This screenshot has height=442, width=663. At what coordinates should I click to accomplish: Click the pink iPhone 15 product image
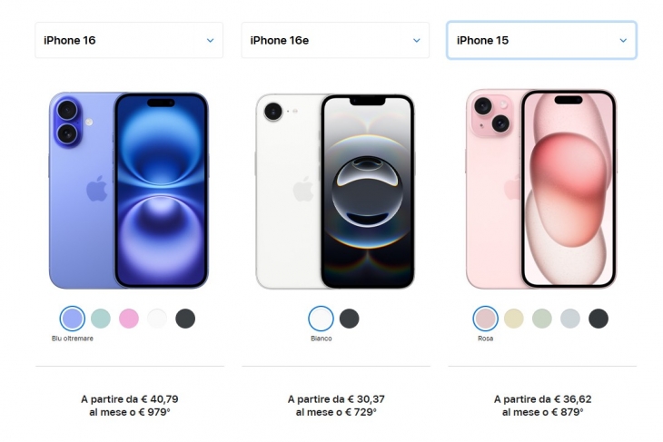(x=541, y=189)
